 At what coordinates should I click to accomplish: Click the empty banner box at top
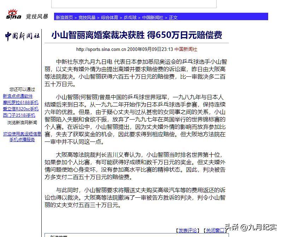pos(134,4)
